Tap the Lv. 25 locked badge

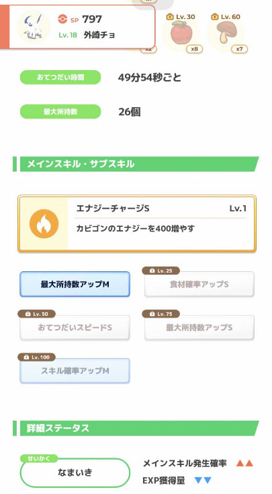tap(161, 271)
